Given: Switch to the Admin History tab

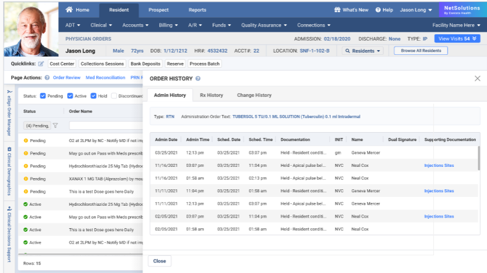Looking at the screenshot, I should click(x=170, y=95).
